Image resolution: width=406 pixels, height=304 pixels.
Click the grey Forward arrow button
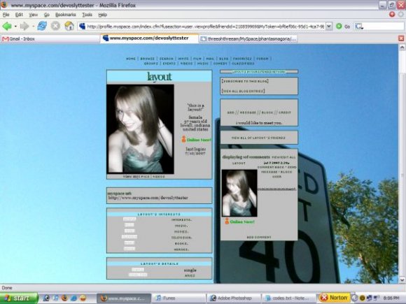[x=24, y=26]
